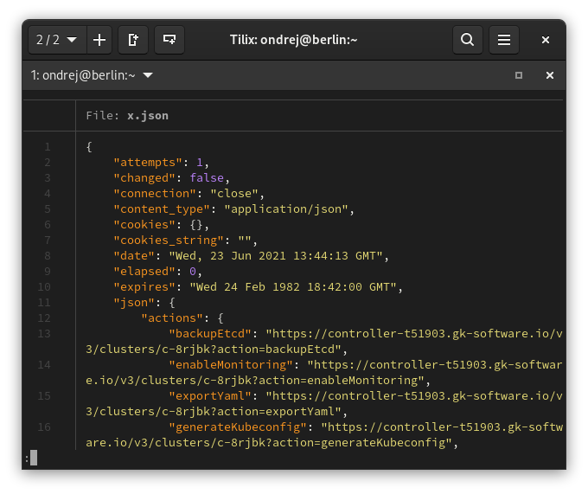This screenshot has width=588, height=494.
Task: Close the ondrej@berlin terminal pane
Action: (549, 75)
